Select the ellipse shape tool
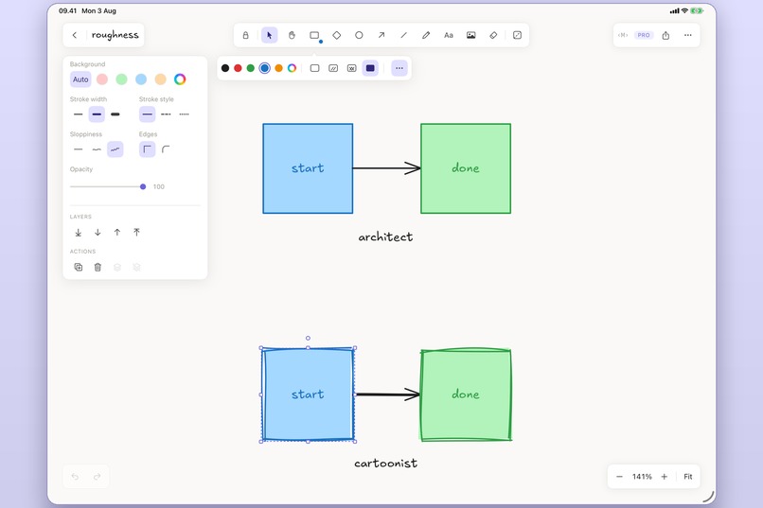763x508 pixels. [x=359, y=35]
